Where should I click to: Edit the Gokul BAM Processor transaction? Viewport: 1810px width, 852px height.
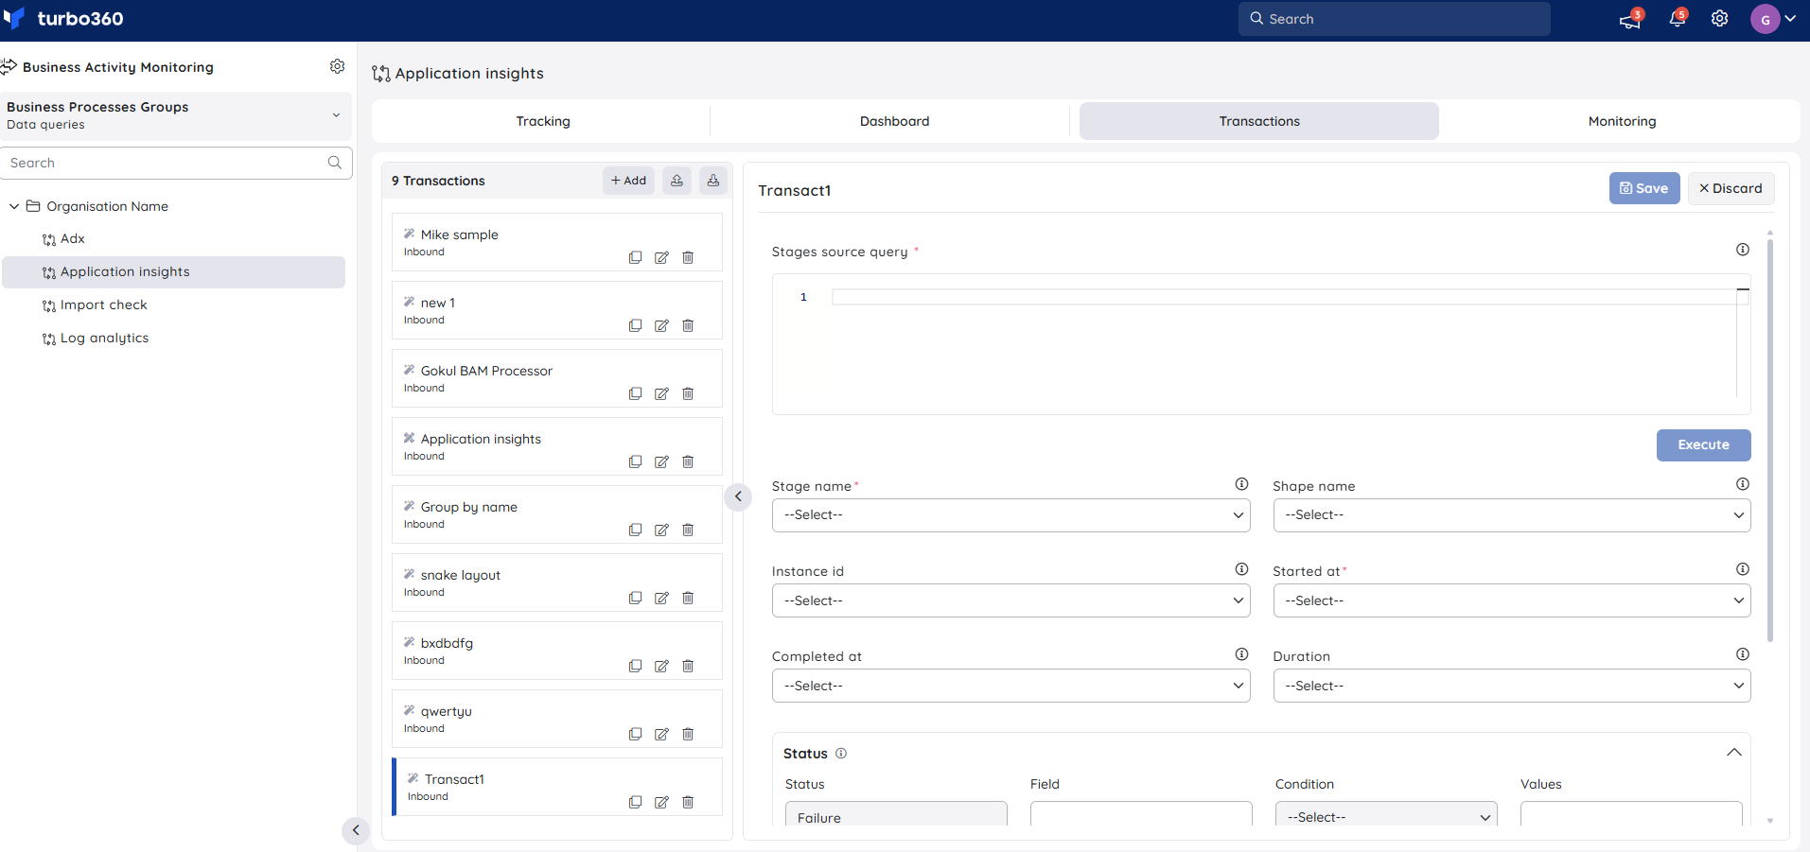coord(661,393)
